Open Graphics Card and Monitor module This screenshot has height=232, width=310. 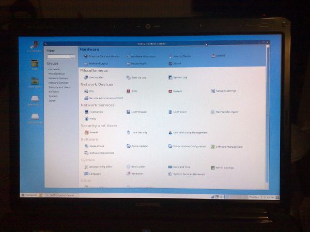click(x=102, y=56)
